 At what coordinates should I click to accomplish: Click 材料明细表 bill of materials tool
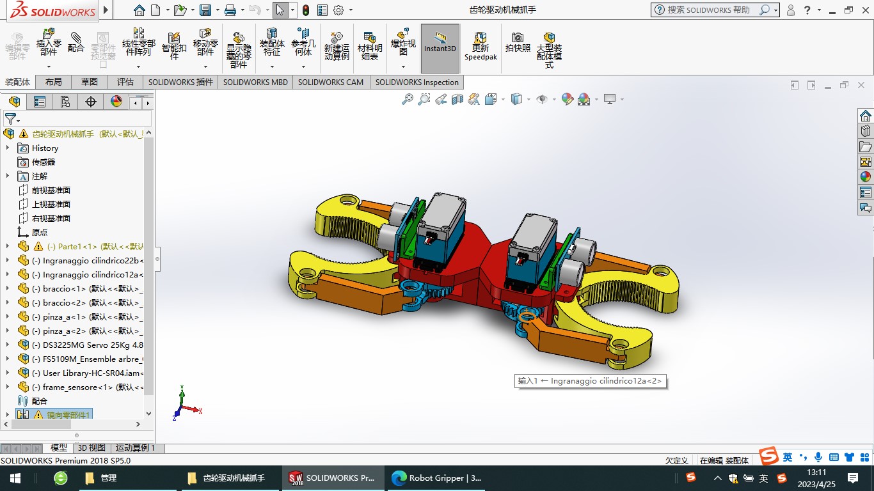pyautogui.click(x=370, y=46)
